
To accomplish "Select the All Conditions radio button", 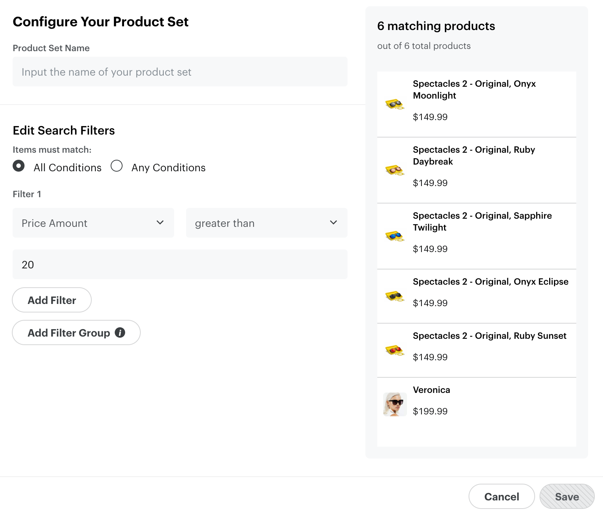I will pos(18,166).
